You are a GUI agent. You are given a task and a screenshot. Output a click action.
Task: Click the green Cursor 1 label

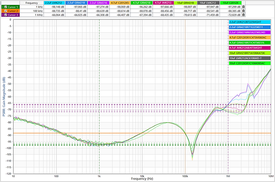pos(13,7)
